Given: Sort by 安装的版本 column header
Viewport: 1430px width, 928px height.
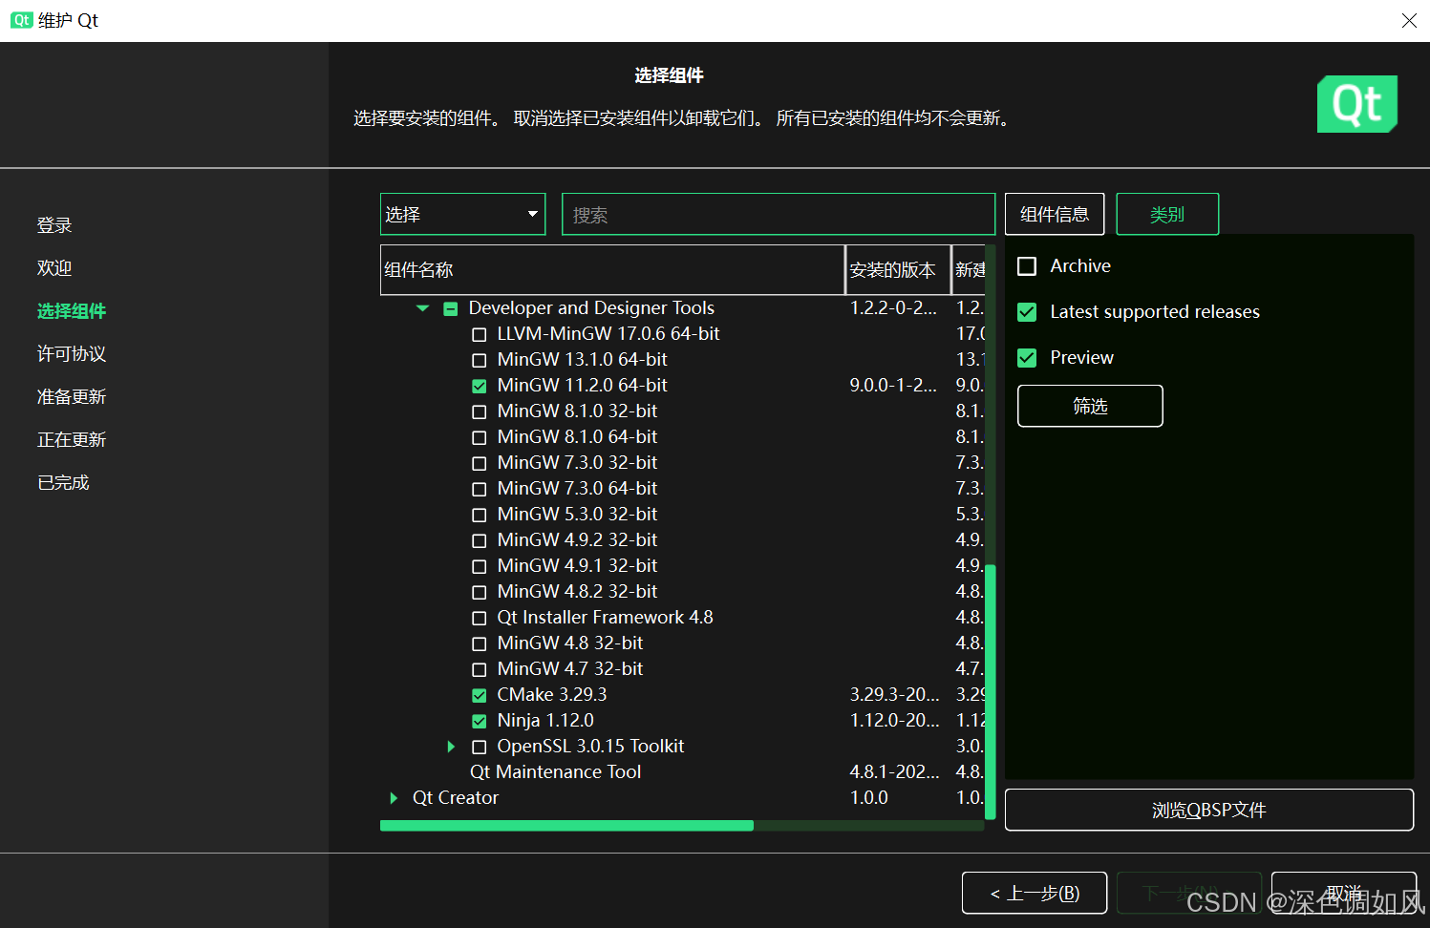Looking at the screenshot, I should 898,269.
